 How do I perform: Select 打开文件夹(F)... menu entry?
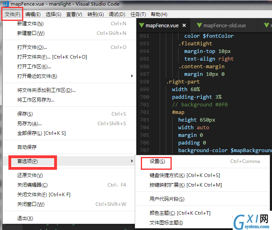[x=69, y=57]
